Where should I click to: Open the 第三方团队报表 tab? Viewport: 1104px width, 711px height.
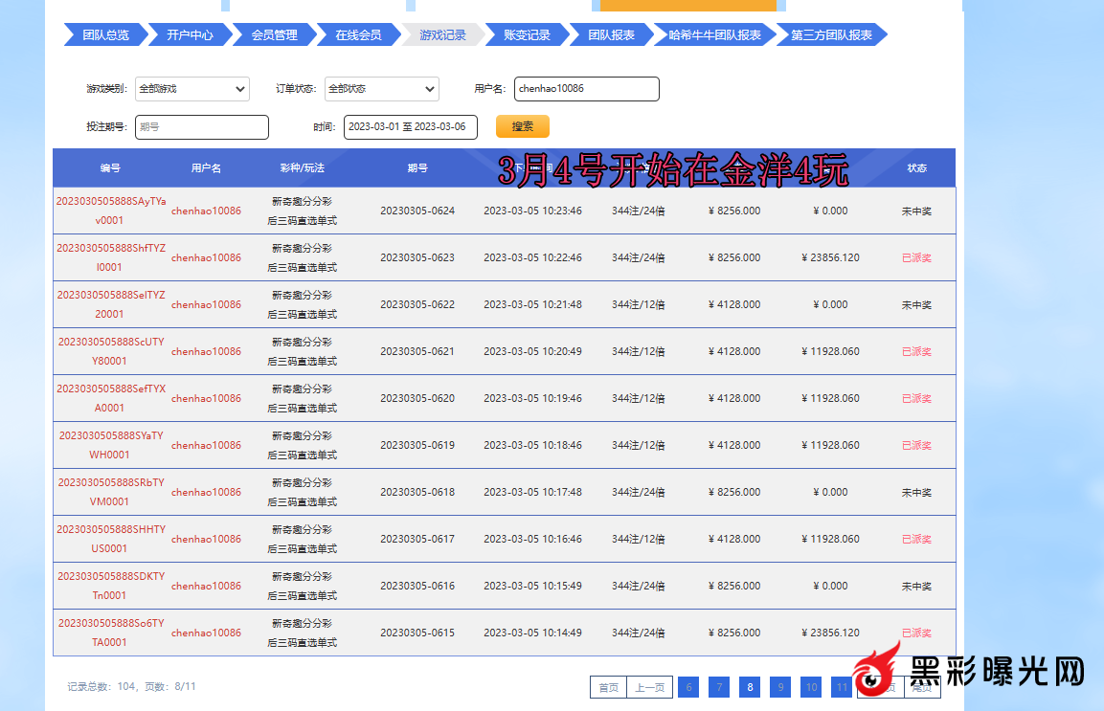[x=831, y=35]
